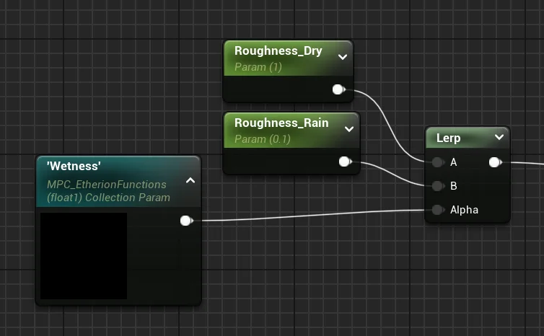The image size is (544, 336).
Task: Select the Lerp node by its header
Action: pos(449,138)
